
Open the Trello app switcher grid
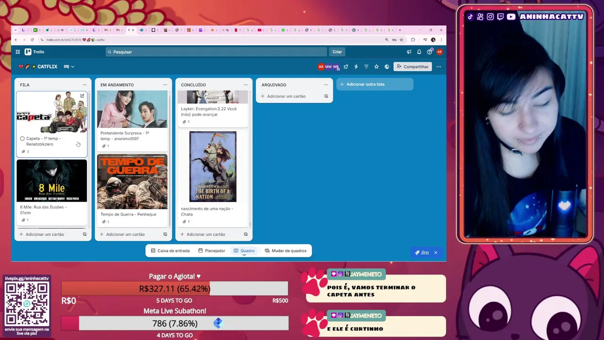pos(17,52)
